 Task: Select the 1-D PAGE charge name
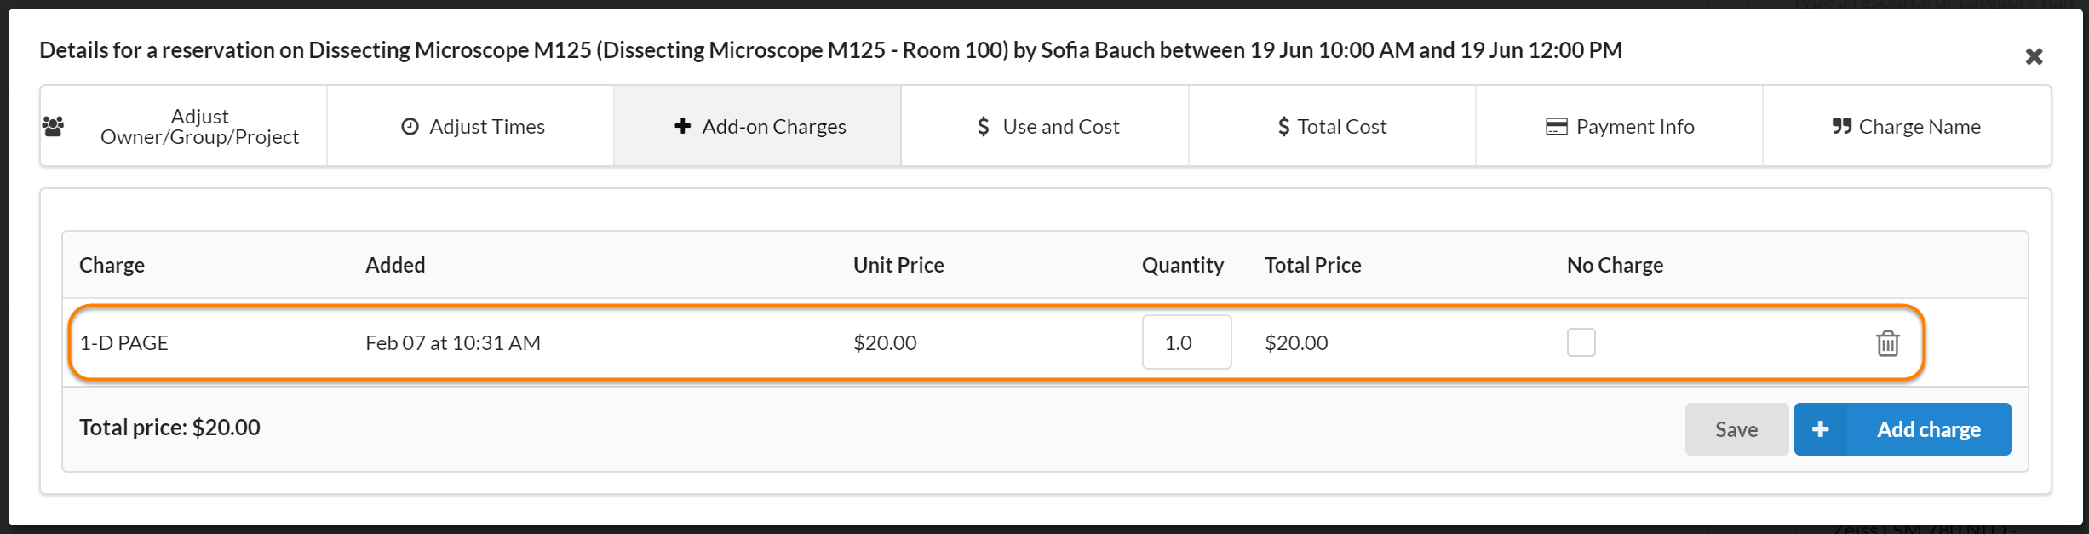click(124, 343)
